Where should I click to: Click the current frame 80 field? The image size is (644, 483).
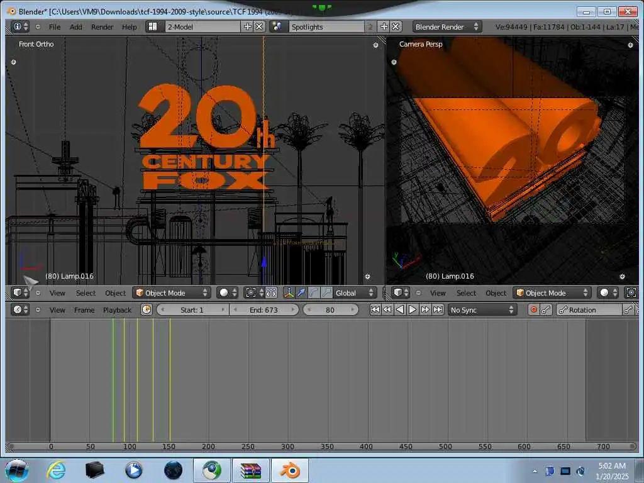tap(331, 309)
